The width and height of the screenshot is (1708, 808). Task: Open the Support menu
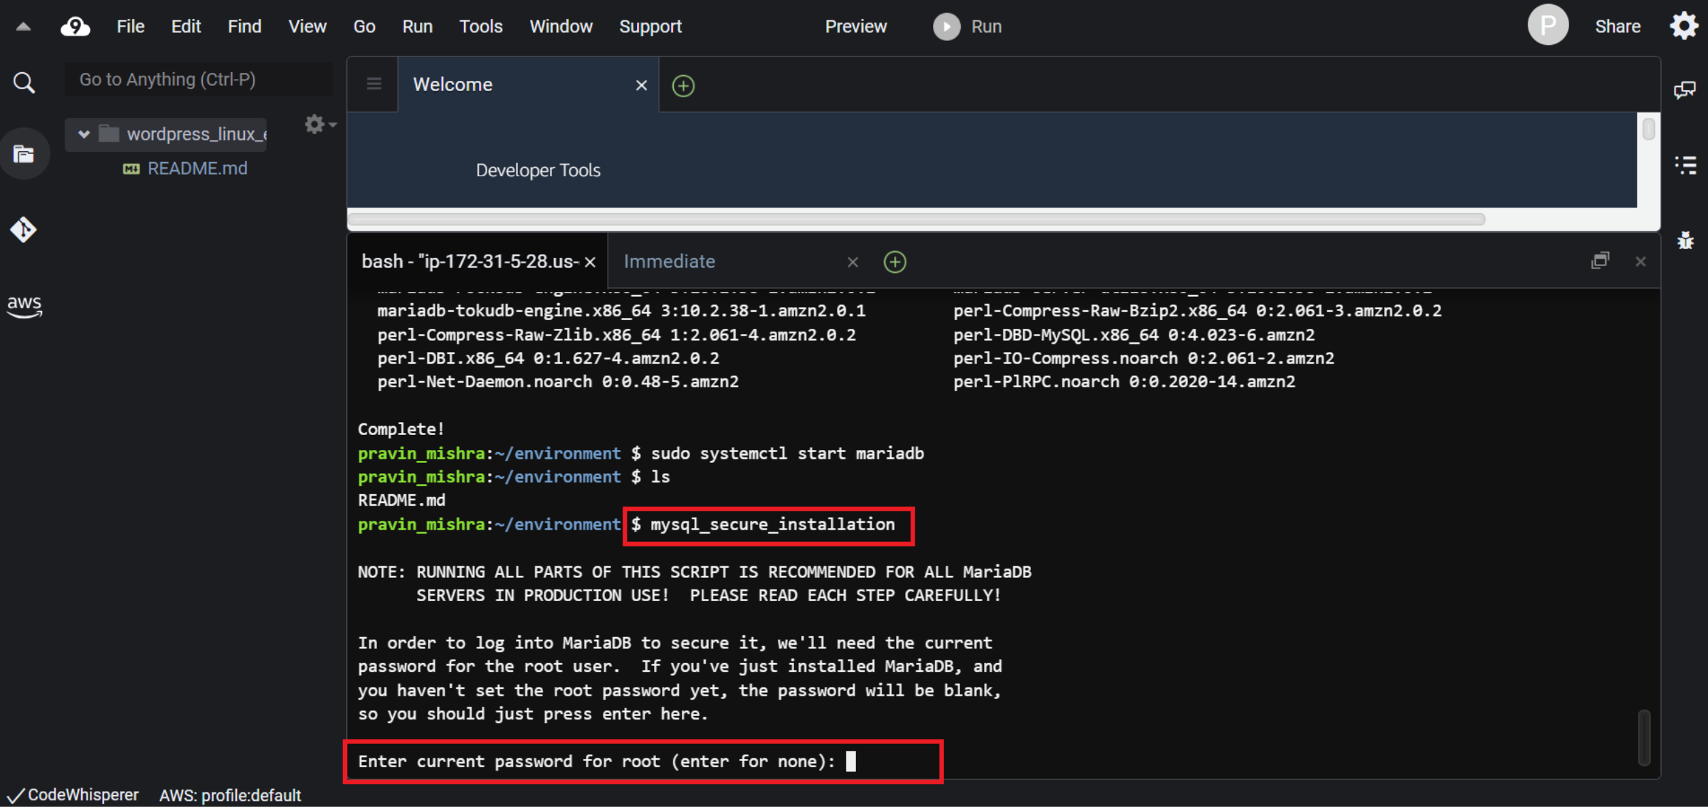(650, 27)
